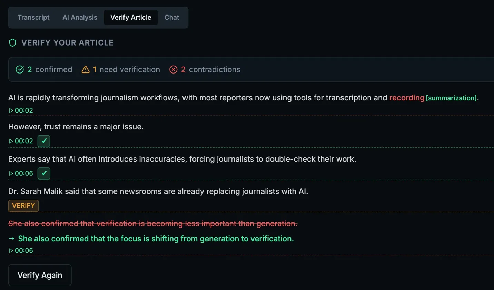Click the red contradictions X circle icon
Image resolution: width=494 pixels, height=290 pixels.
coord(173,69)
